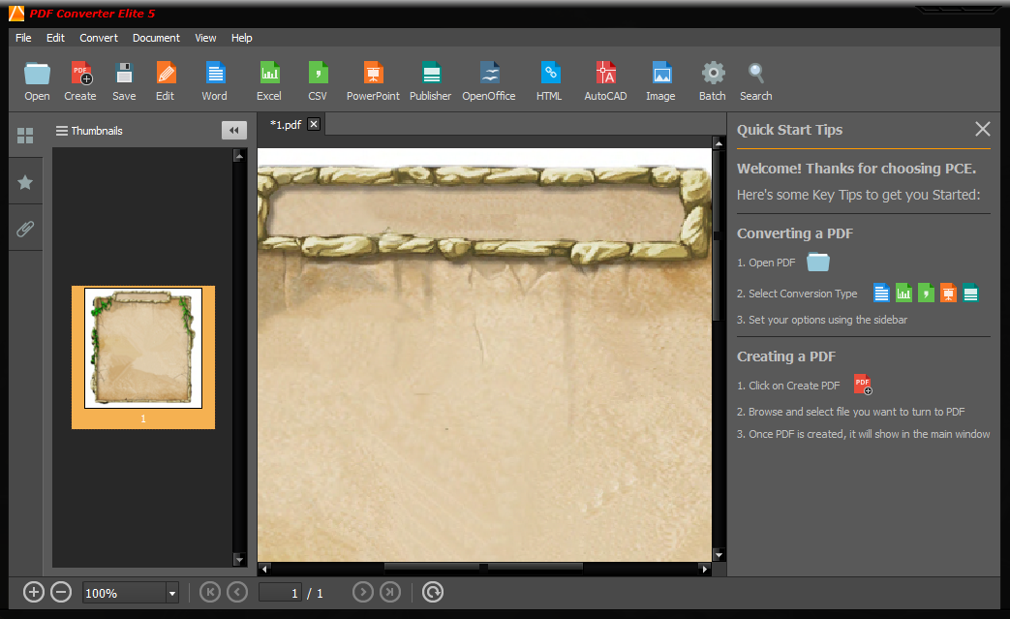1010x619 pixels.
Task: Click the Excel icon in Quick Start Tips
Action: coord(903,294)
